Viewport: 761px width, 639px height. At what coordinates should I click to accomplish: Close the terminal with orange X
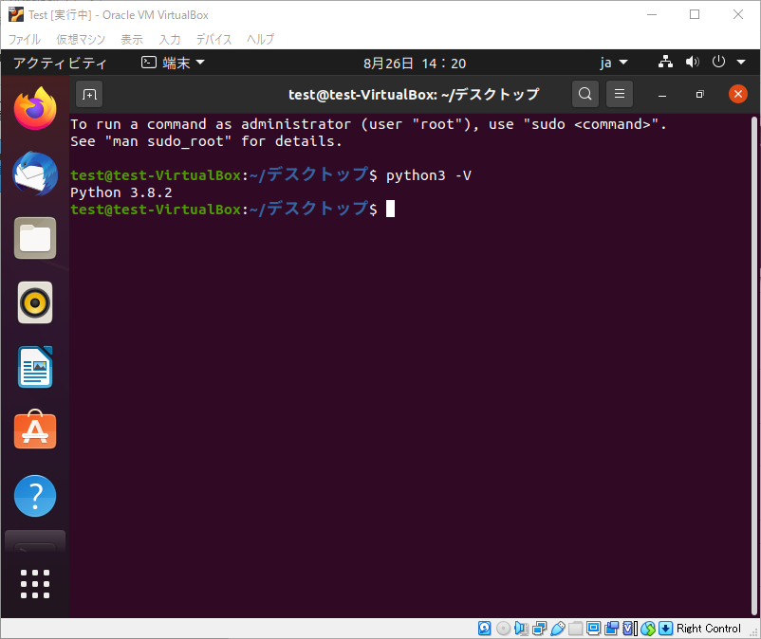(737, 94)
